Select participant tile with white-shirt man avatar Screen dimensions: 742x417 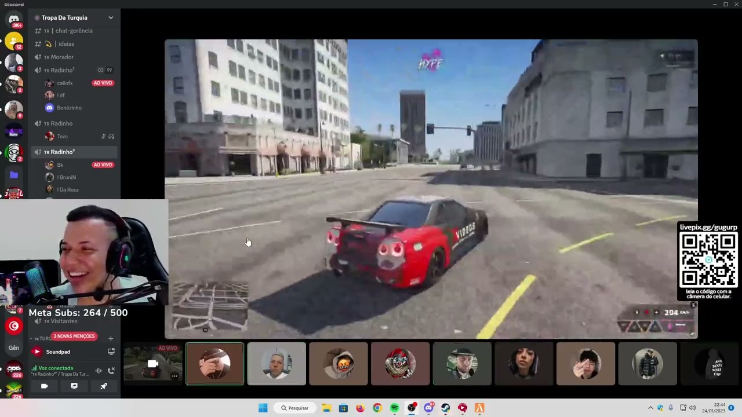[x=277, y=364]
